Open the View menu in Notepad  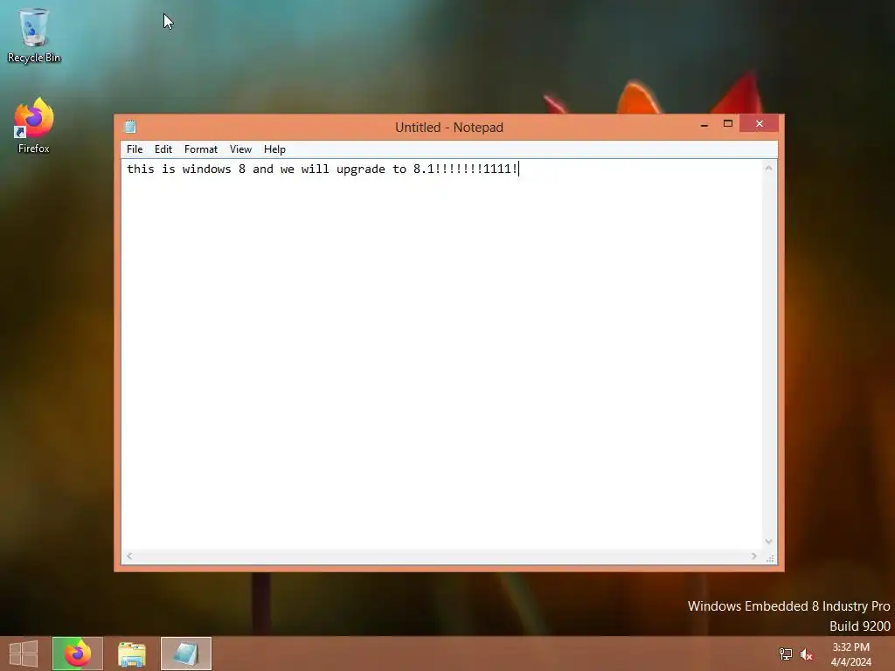(x=240, y=149)
